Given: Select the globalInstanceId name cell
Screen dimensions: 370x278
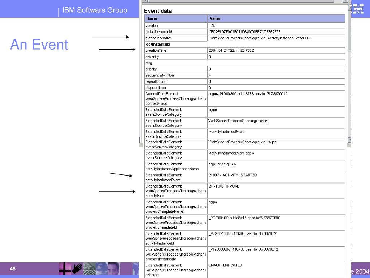Looking at the screenshot, I should click(x=176, y=32).
